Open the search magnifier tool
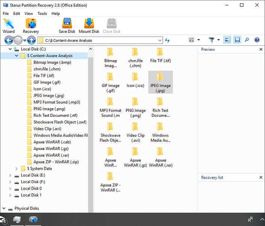This screenshot has height=226, width=265. tap(247, 40)
